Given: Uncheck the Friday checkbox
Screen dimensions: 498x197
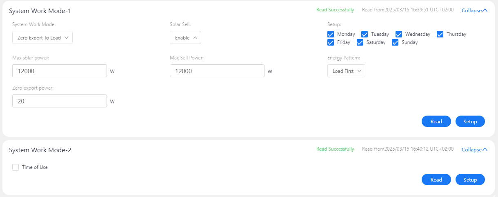Looking at the screenshot, I should [331, 42].
